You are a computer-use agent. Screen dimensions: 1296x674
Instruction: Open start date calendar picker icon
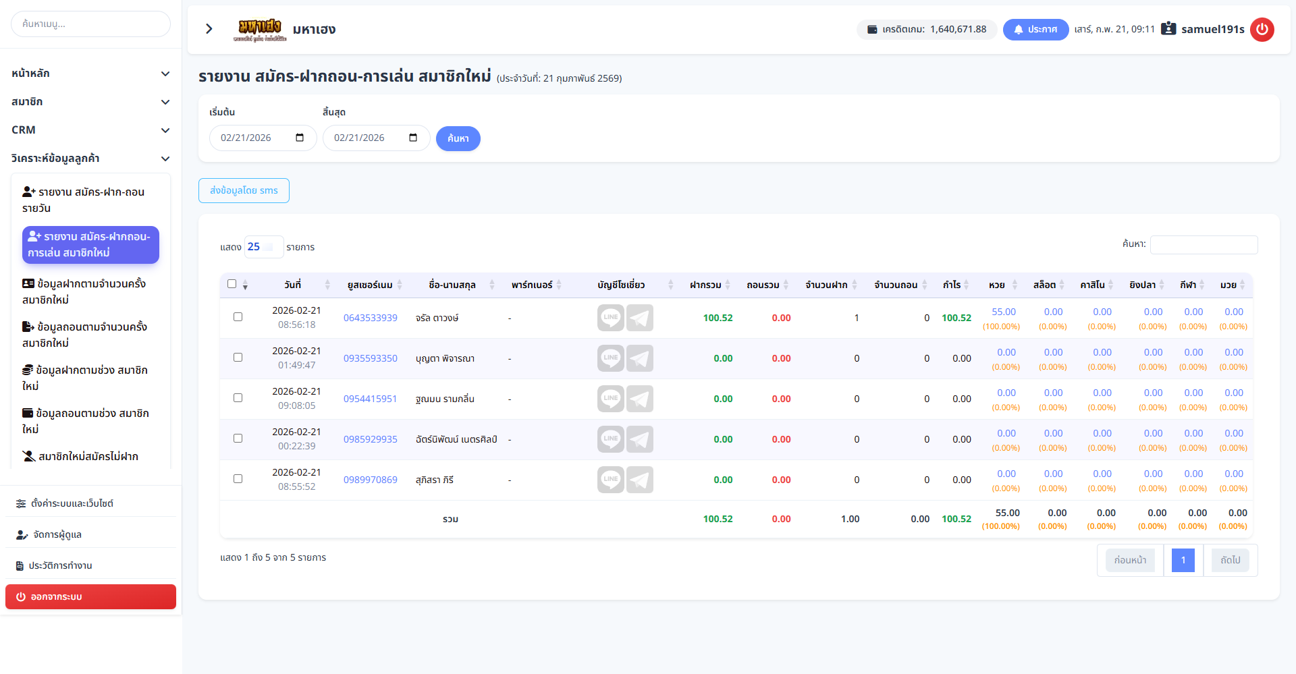coord(300,138)
